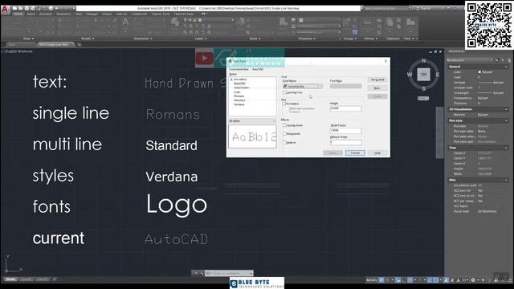Click the new drawing tab plus icon

(79, 45)
